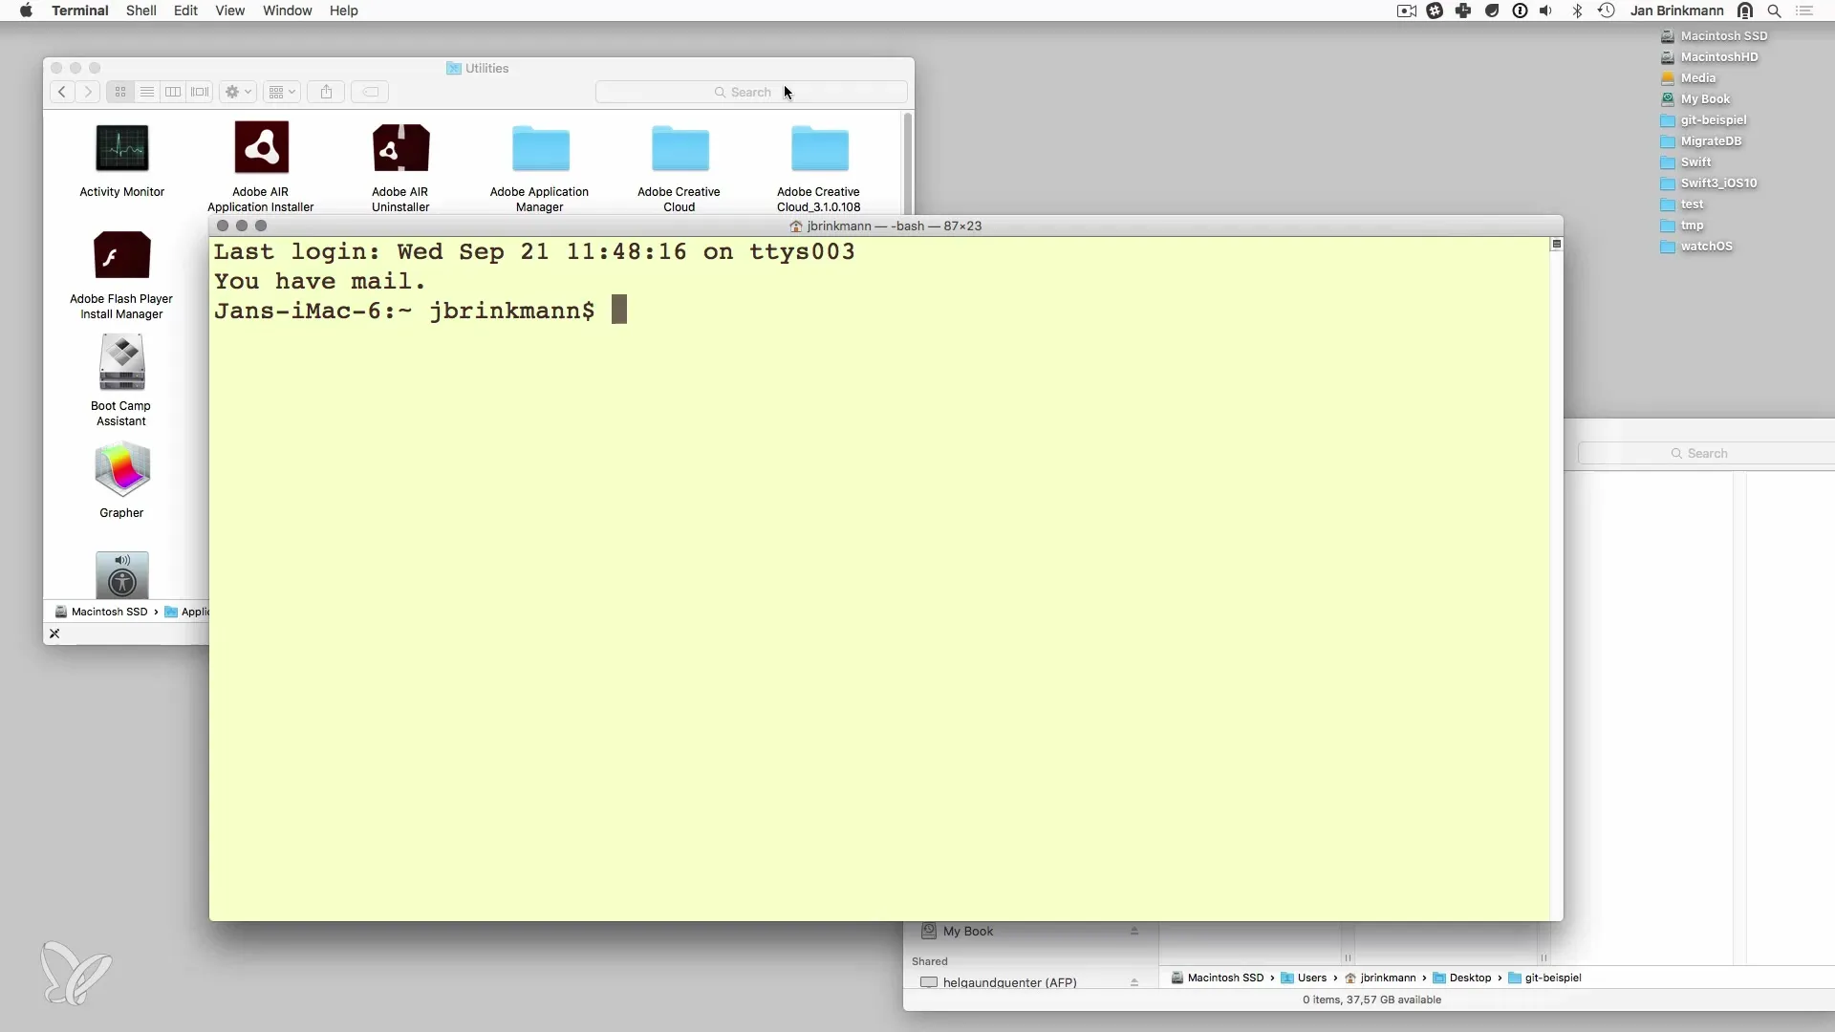Eject My Book in background Finder sidebar
Viewport: 1835px width, 1032px height.
pos(1134,931)
